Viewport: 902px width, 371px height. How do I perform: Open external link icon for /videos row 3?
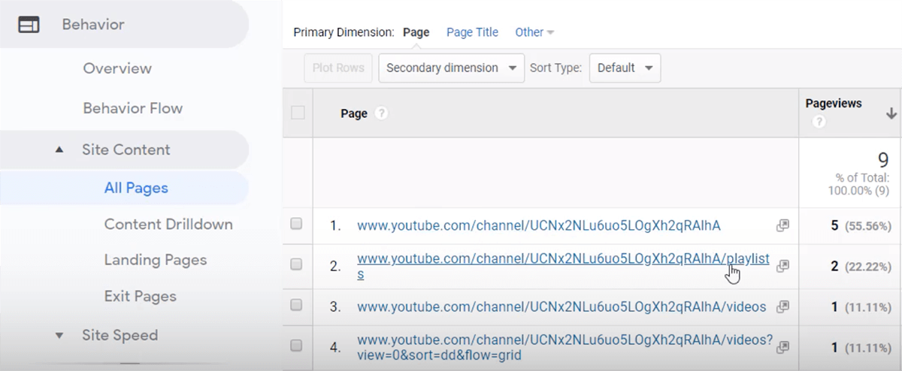(782, 306)
